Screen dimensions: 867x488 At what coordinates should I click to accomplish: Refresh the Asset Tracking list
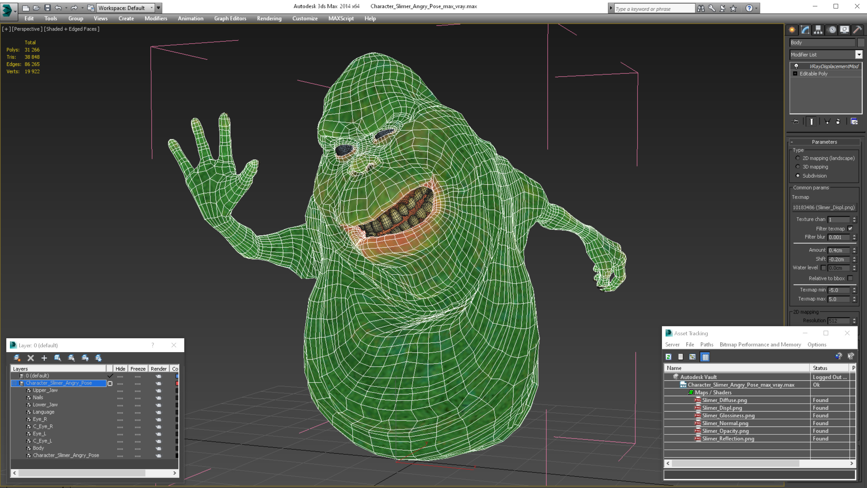click(668, 357)
